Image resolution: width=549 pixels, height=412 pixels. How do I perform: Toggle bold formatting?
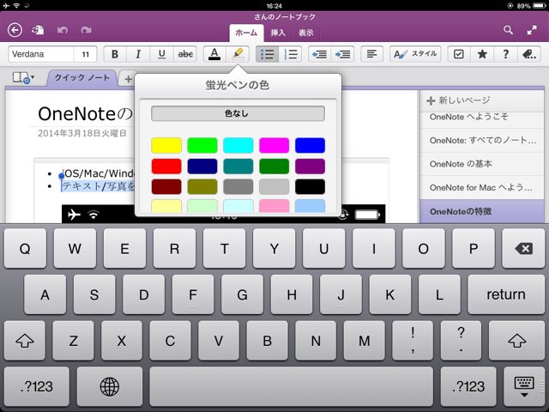[115, 54]
